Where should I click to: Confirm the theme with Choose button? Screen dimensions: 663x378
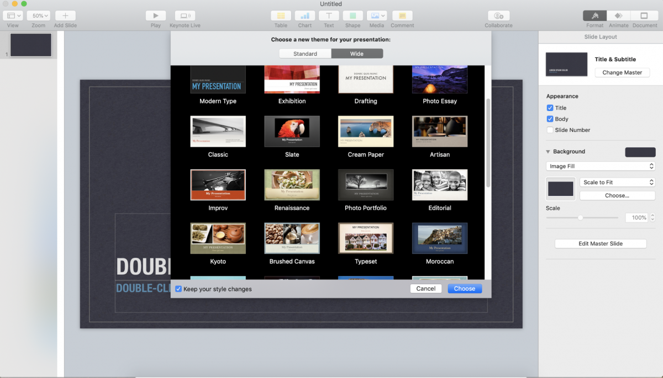point(465,289)
